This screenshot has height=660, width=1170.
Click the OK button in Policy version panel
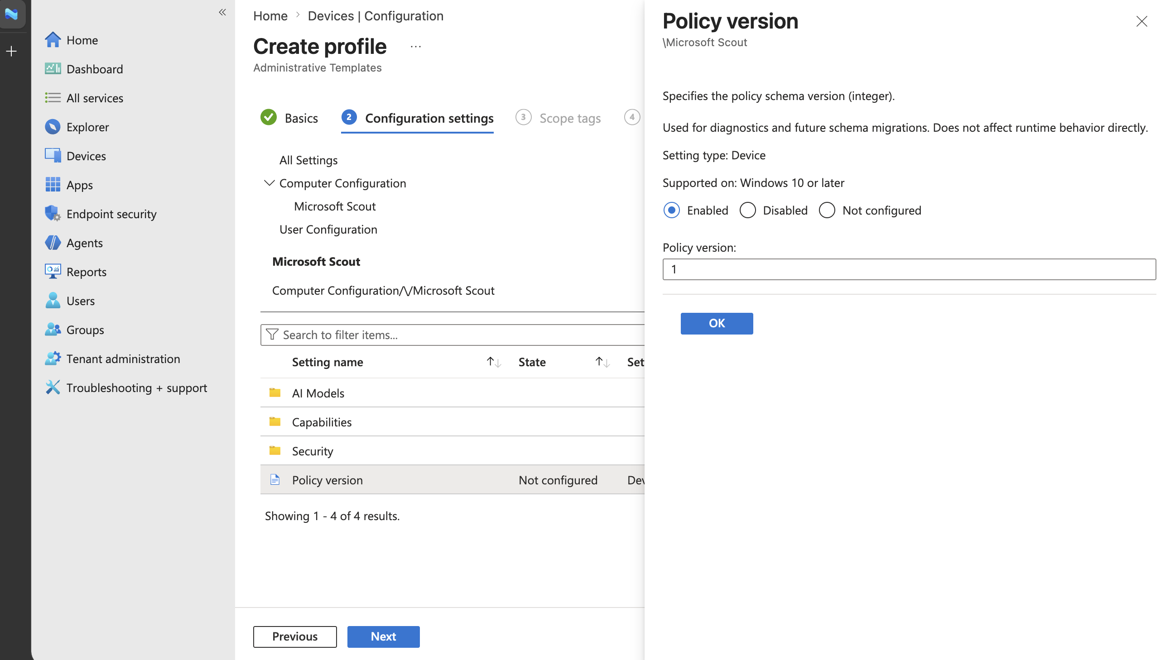coord(717,323)
